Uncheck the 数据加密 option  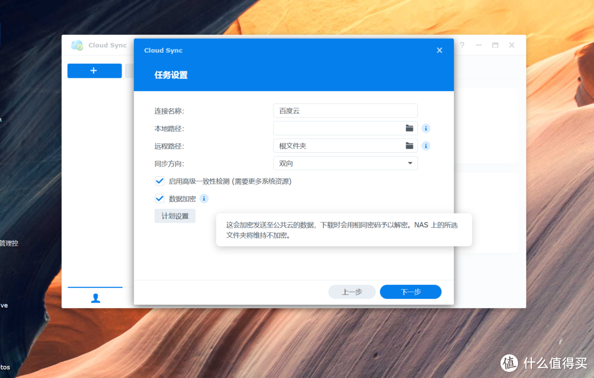[159, 198]
